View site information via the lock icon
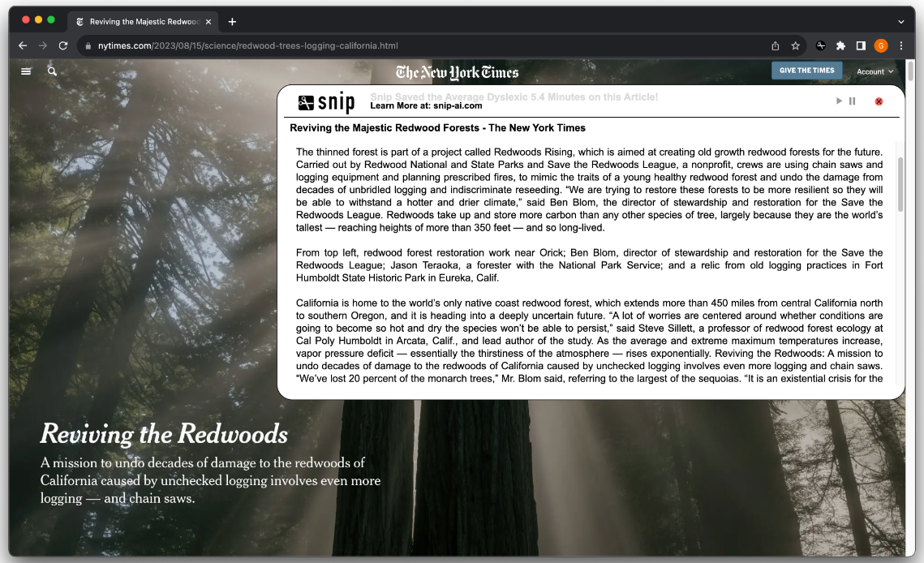The image size is (924, 563). click(x=88, y=46)
